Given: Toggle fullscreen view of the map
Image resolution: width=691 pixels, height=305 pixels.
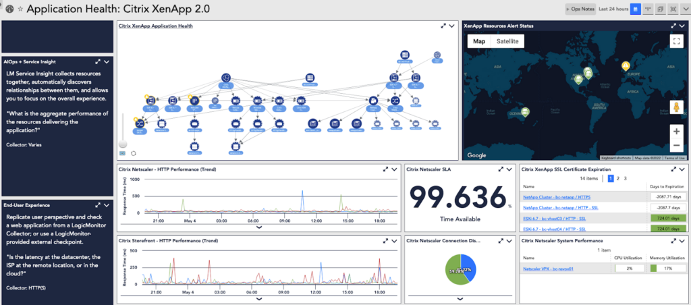Looking at the screenshot, I should (676, 41).
